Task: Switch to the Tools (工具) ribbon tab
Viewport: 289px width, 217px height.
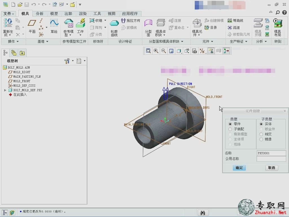Action: [x=97, y=14]
